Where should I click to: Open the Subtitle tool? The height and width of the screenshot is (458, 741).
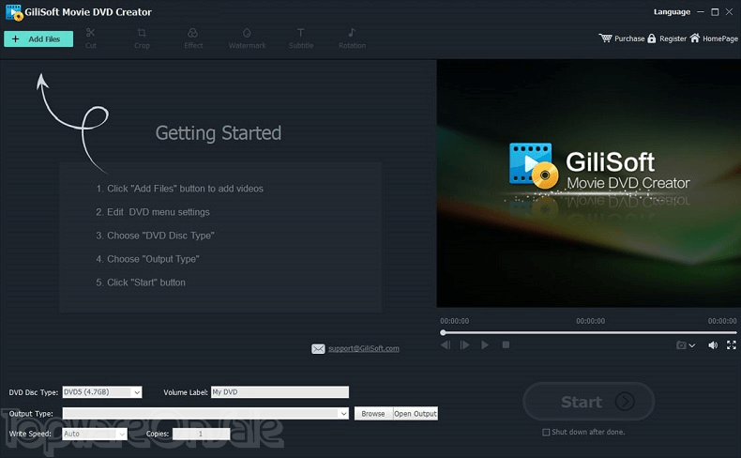tap(301, 38)
